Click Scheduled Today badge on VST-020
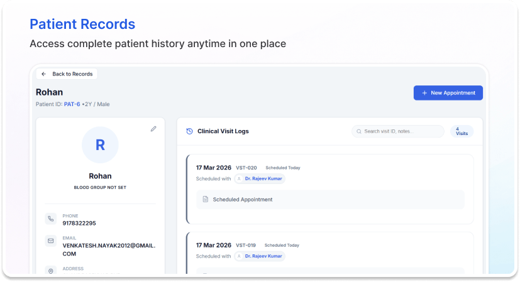The width and height of the screenshot is (520, 282). click(x=282, y=168)
